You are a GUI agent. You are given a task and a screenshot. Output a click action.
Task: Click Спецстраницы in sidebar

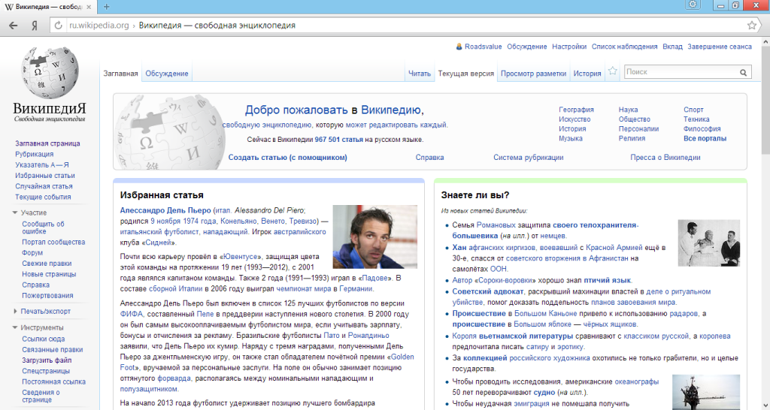(x=46, y=371)
